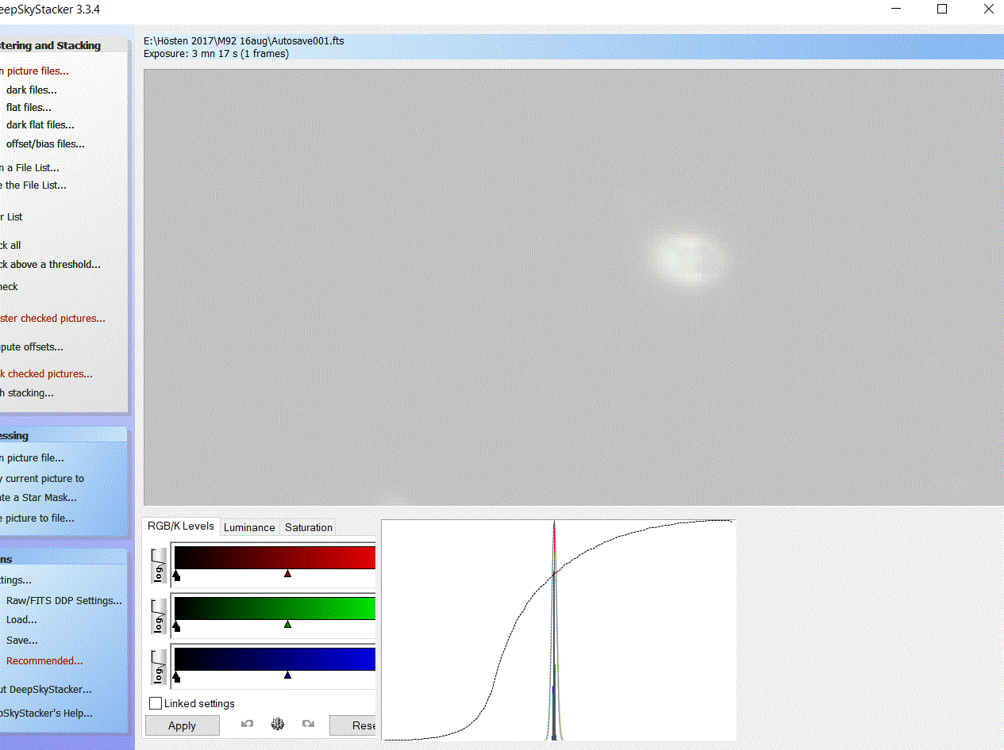Enable the Linked settings checkbox
The width and height of the screenshot is (1004, 750).
156,703
